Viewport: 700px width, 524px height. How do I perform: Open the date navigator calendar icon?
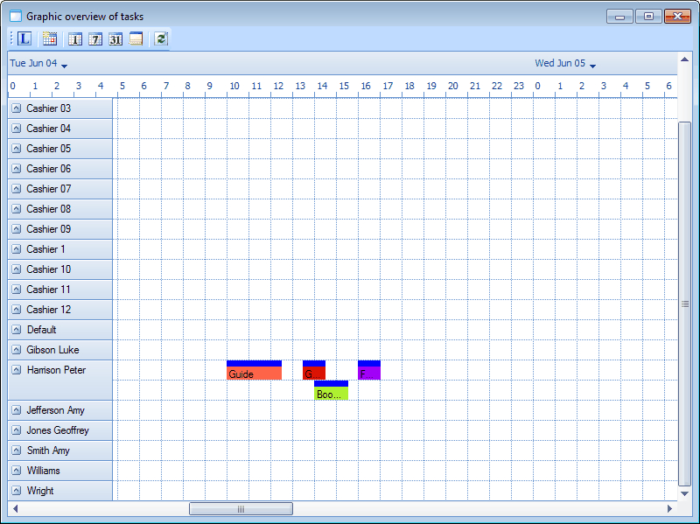(x=50, y=38)
